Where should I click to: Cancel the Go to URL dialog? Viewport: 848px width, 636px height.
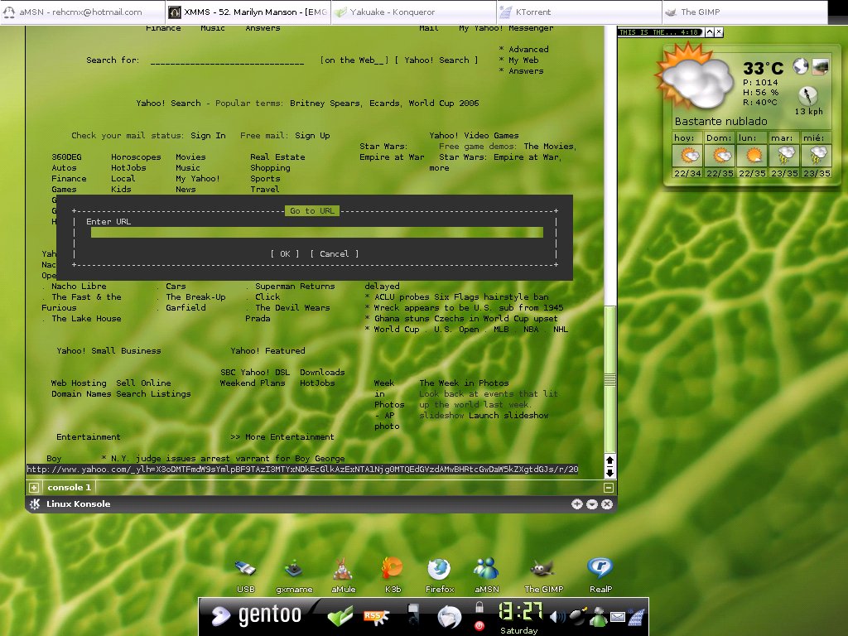[x=335, y=253]
